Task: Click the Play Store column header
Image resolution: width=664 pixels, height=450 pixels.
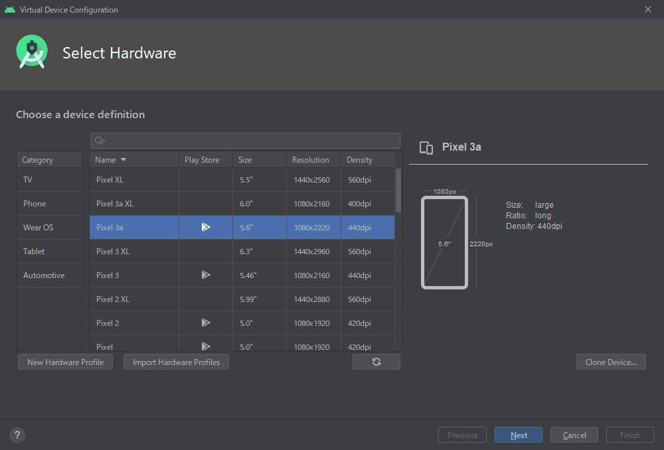Action: tap(206, 159)
